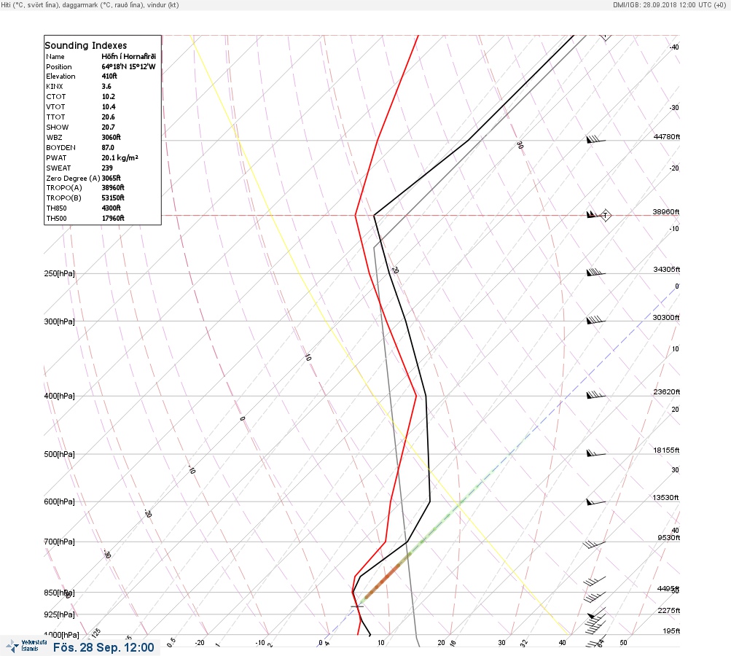Viewport: 731px width, 656px height.
Task: Select the PWAT value 20.1 kg/m²
Action: pos(120,157)
